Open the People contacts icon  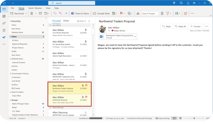pyautogui.click(x=4, y=23)
